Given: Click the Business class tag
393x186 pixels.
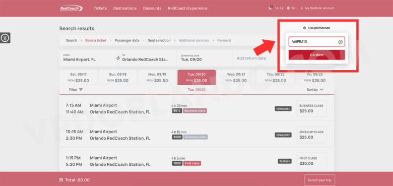Looking at the screenshot, I should [x=195, y=110].
